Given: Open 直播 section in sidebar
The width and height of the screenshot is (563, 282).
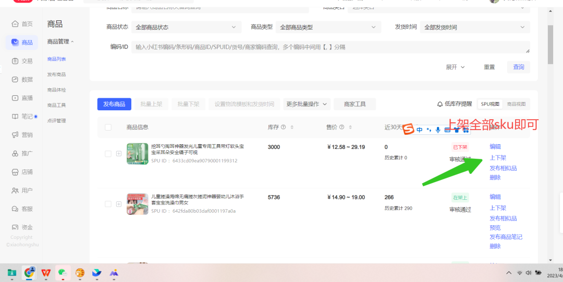Looking at the screenshot, I should click(x=22, y=98).
